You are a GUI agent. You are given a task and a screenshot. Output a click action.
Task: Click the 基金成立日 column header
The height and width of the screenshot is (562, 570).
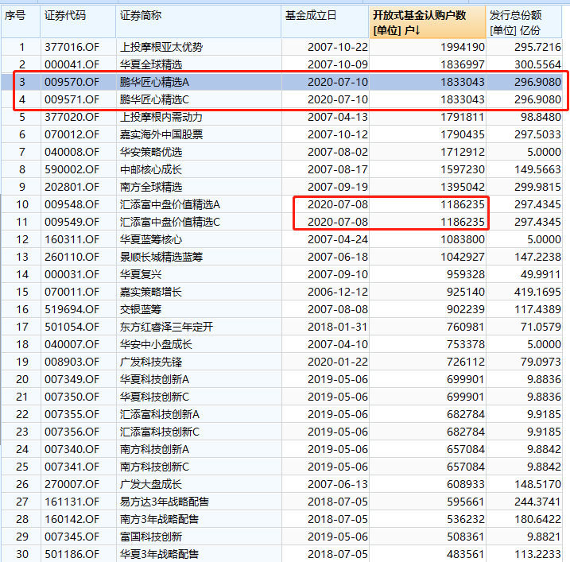pos(325,22)
